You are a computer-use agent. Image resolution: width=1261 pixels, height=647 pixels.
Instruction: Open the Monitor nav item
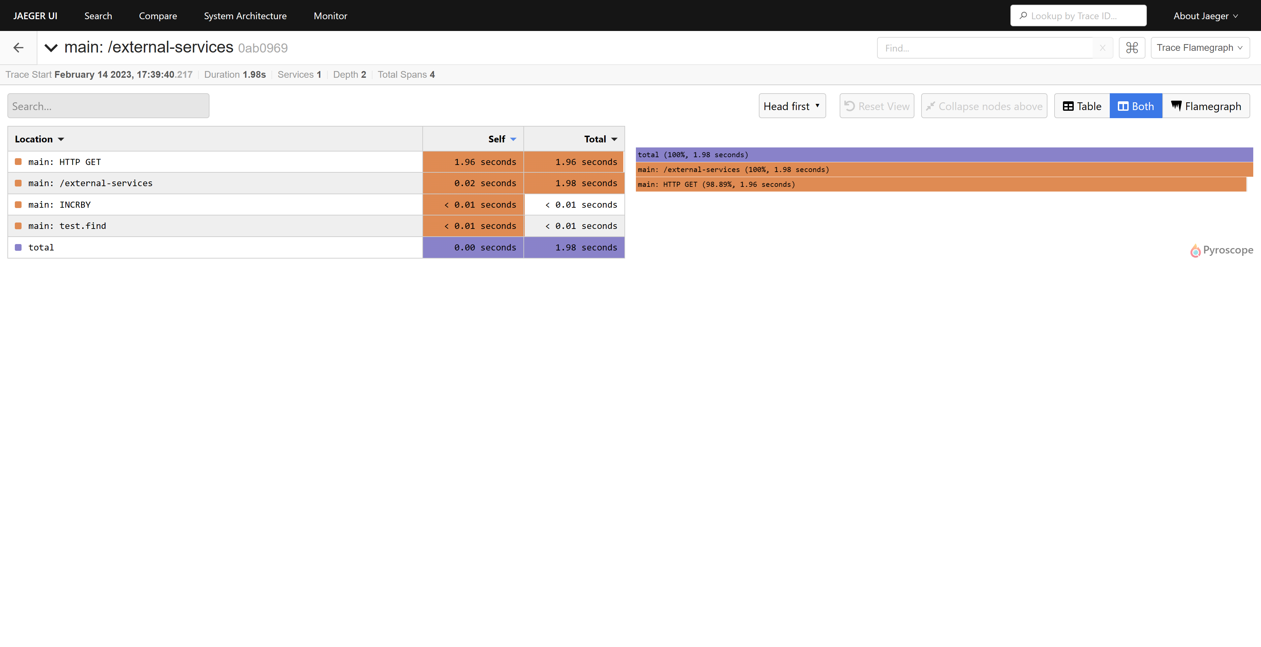pos(330,16)
